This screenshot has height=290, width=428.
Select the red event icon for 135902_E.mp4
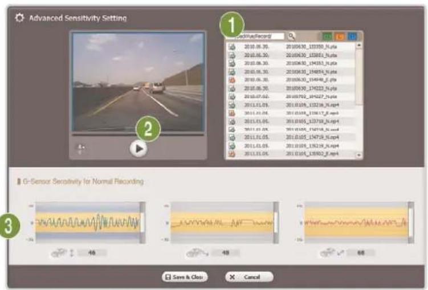pyautogui.click(x=232, y=154)
